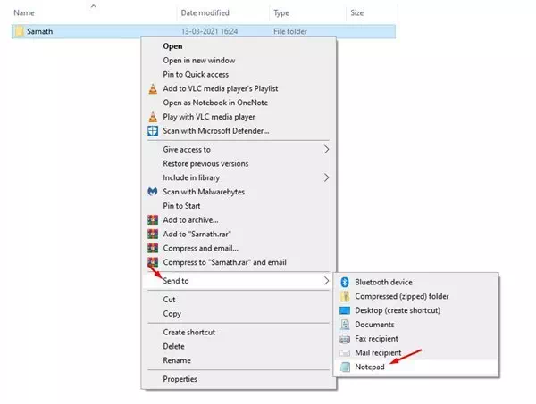Viewport: 536px width, 404px height.
Task: Click WinRAR icon beside Add to archive
Action: coord(153,220)
